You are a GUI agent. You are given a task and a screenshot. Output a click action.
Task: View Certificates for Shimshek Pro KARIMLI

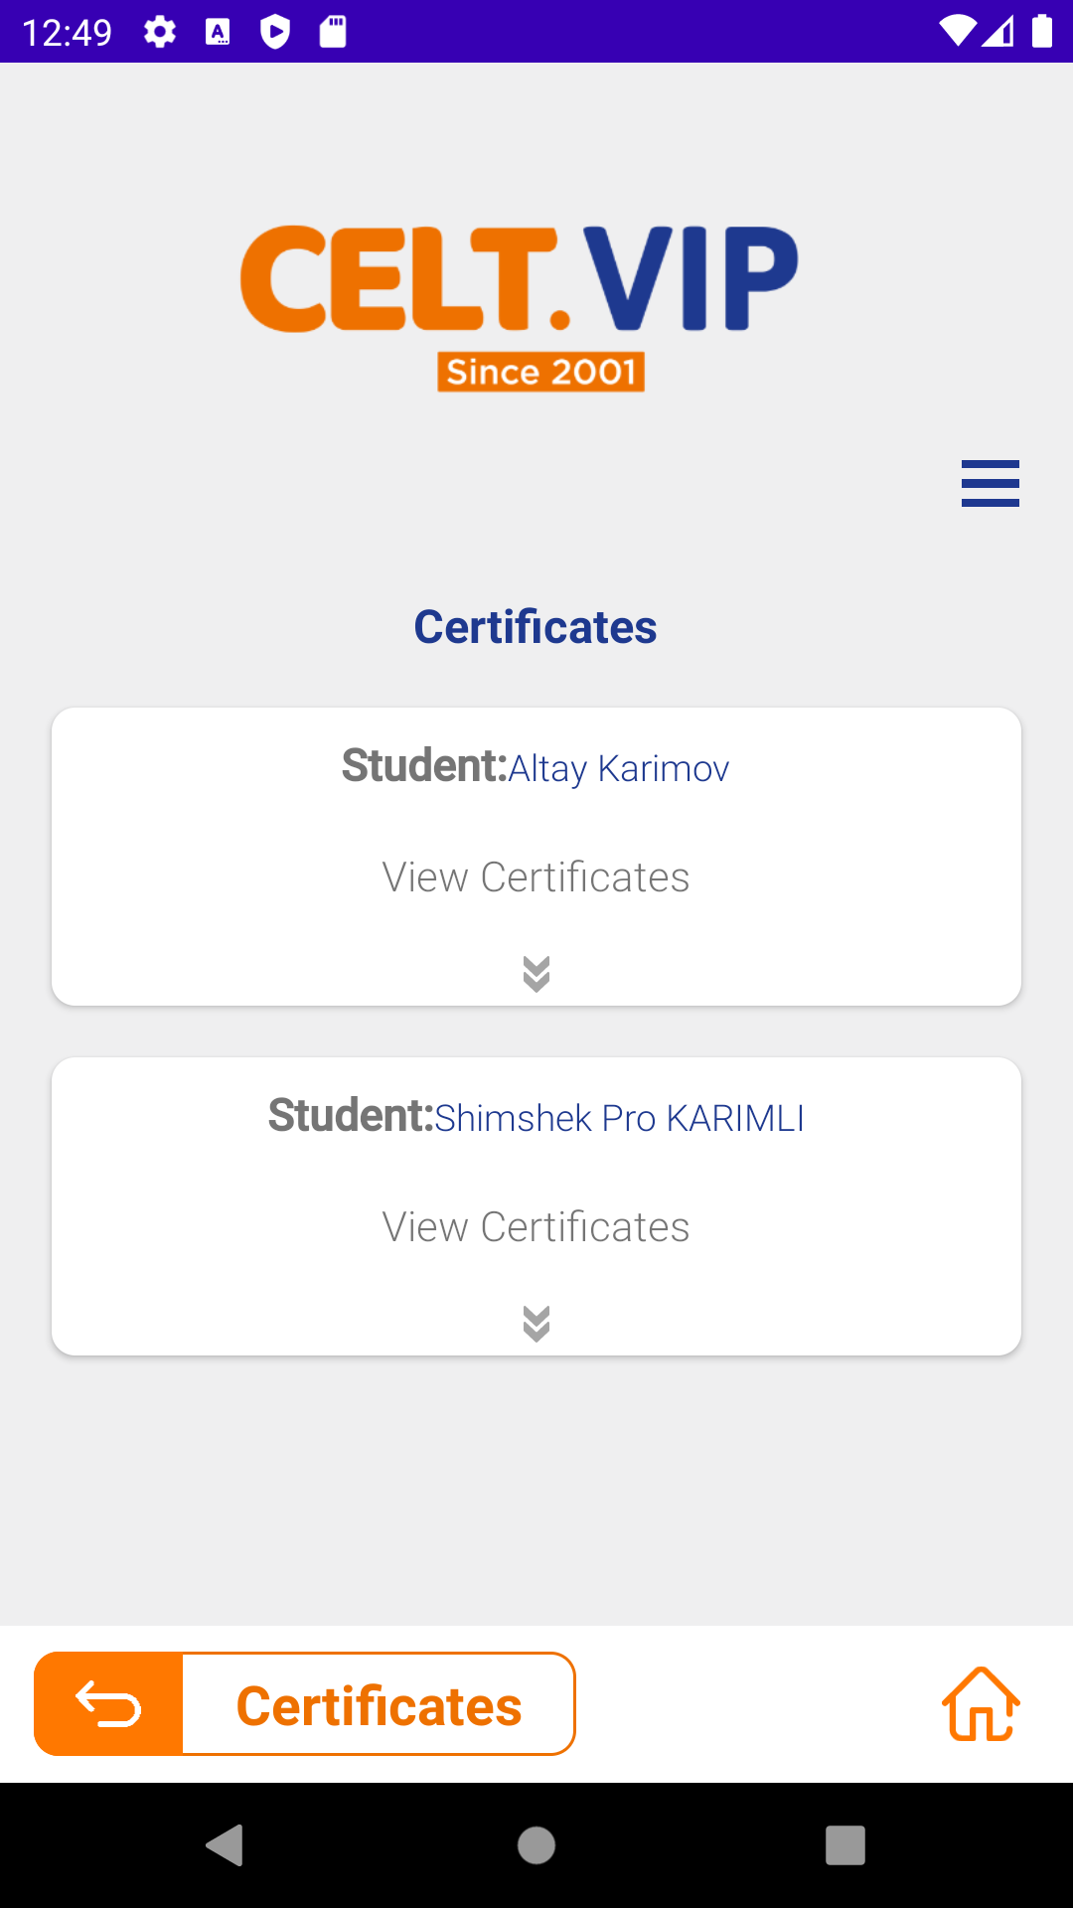(536, 1227)
